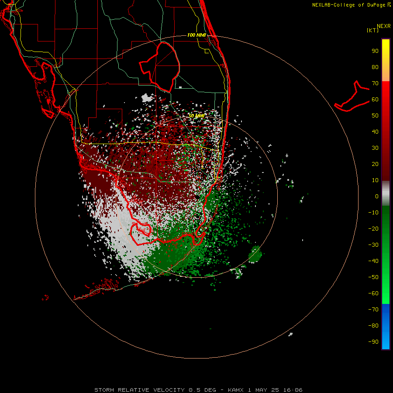Click the NEXLAB-College of DuPage title text

351,5
